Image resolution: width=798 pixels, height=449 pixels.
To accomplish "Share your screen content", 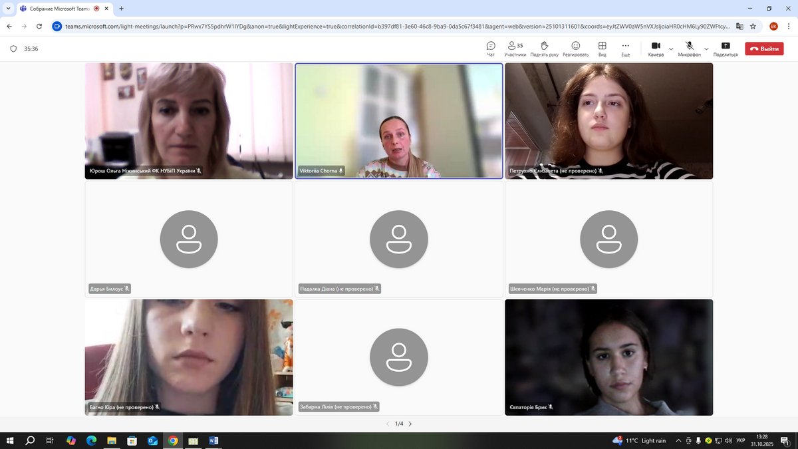I will coord(725,48).
